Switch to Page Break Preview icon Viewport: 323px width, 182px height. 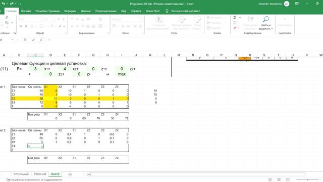[x=288, y=180]
